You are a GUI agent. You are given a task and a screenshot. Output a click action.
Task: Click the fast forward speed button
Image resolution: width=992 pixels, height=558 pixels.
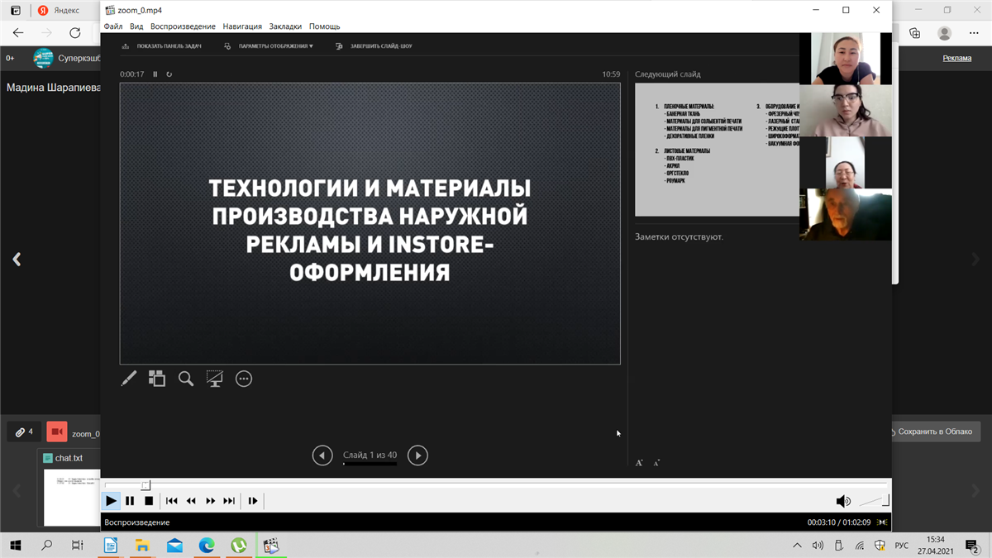pos(210,501)
